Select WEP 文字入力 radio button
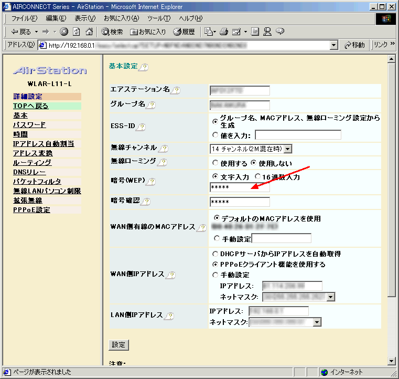 pos(215,176)
